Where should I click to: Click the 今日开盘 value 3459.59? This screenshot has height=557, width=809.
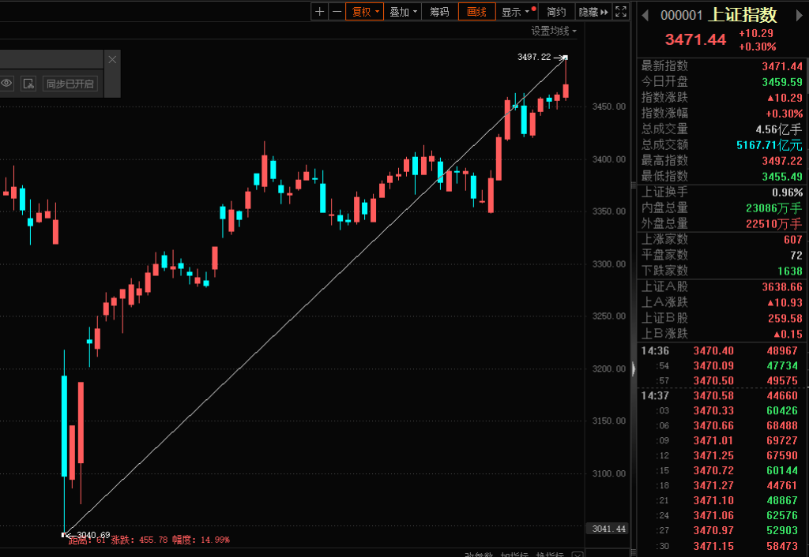pos(782,82)
